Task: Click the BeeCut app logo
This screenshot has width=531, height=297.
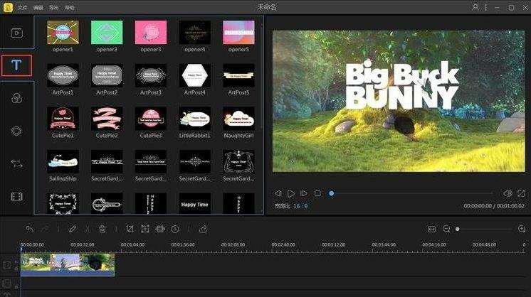Action: 8,7
